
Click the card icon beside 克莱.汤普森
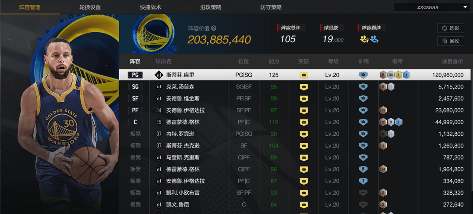pos(159,86)
